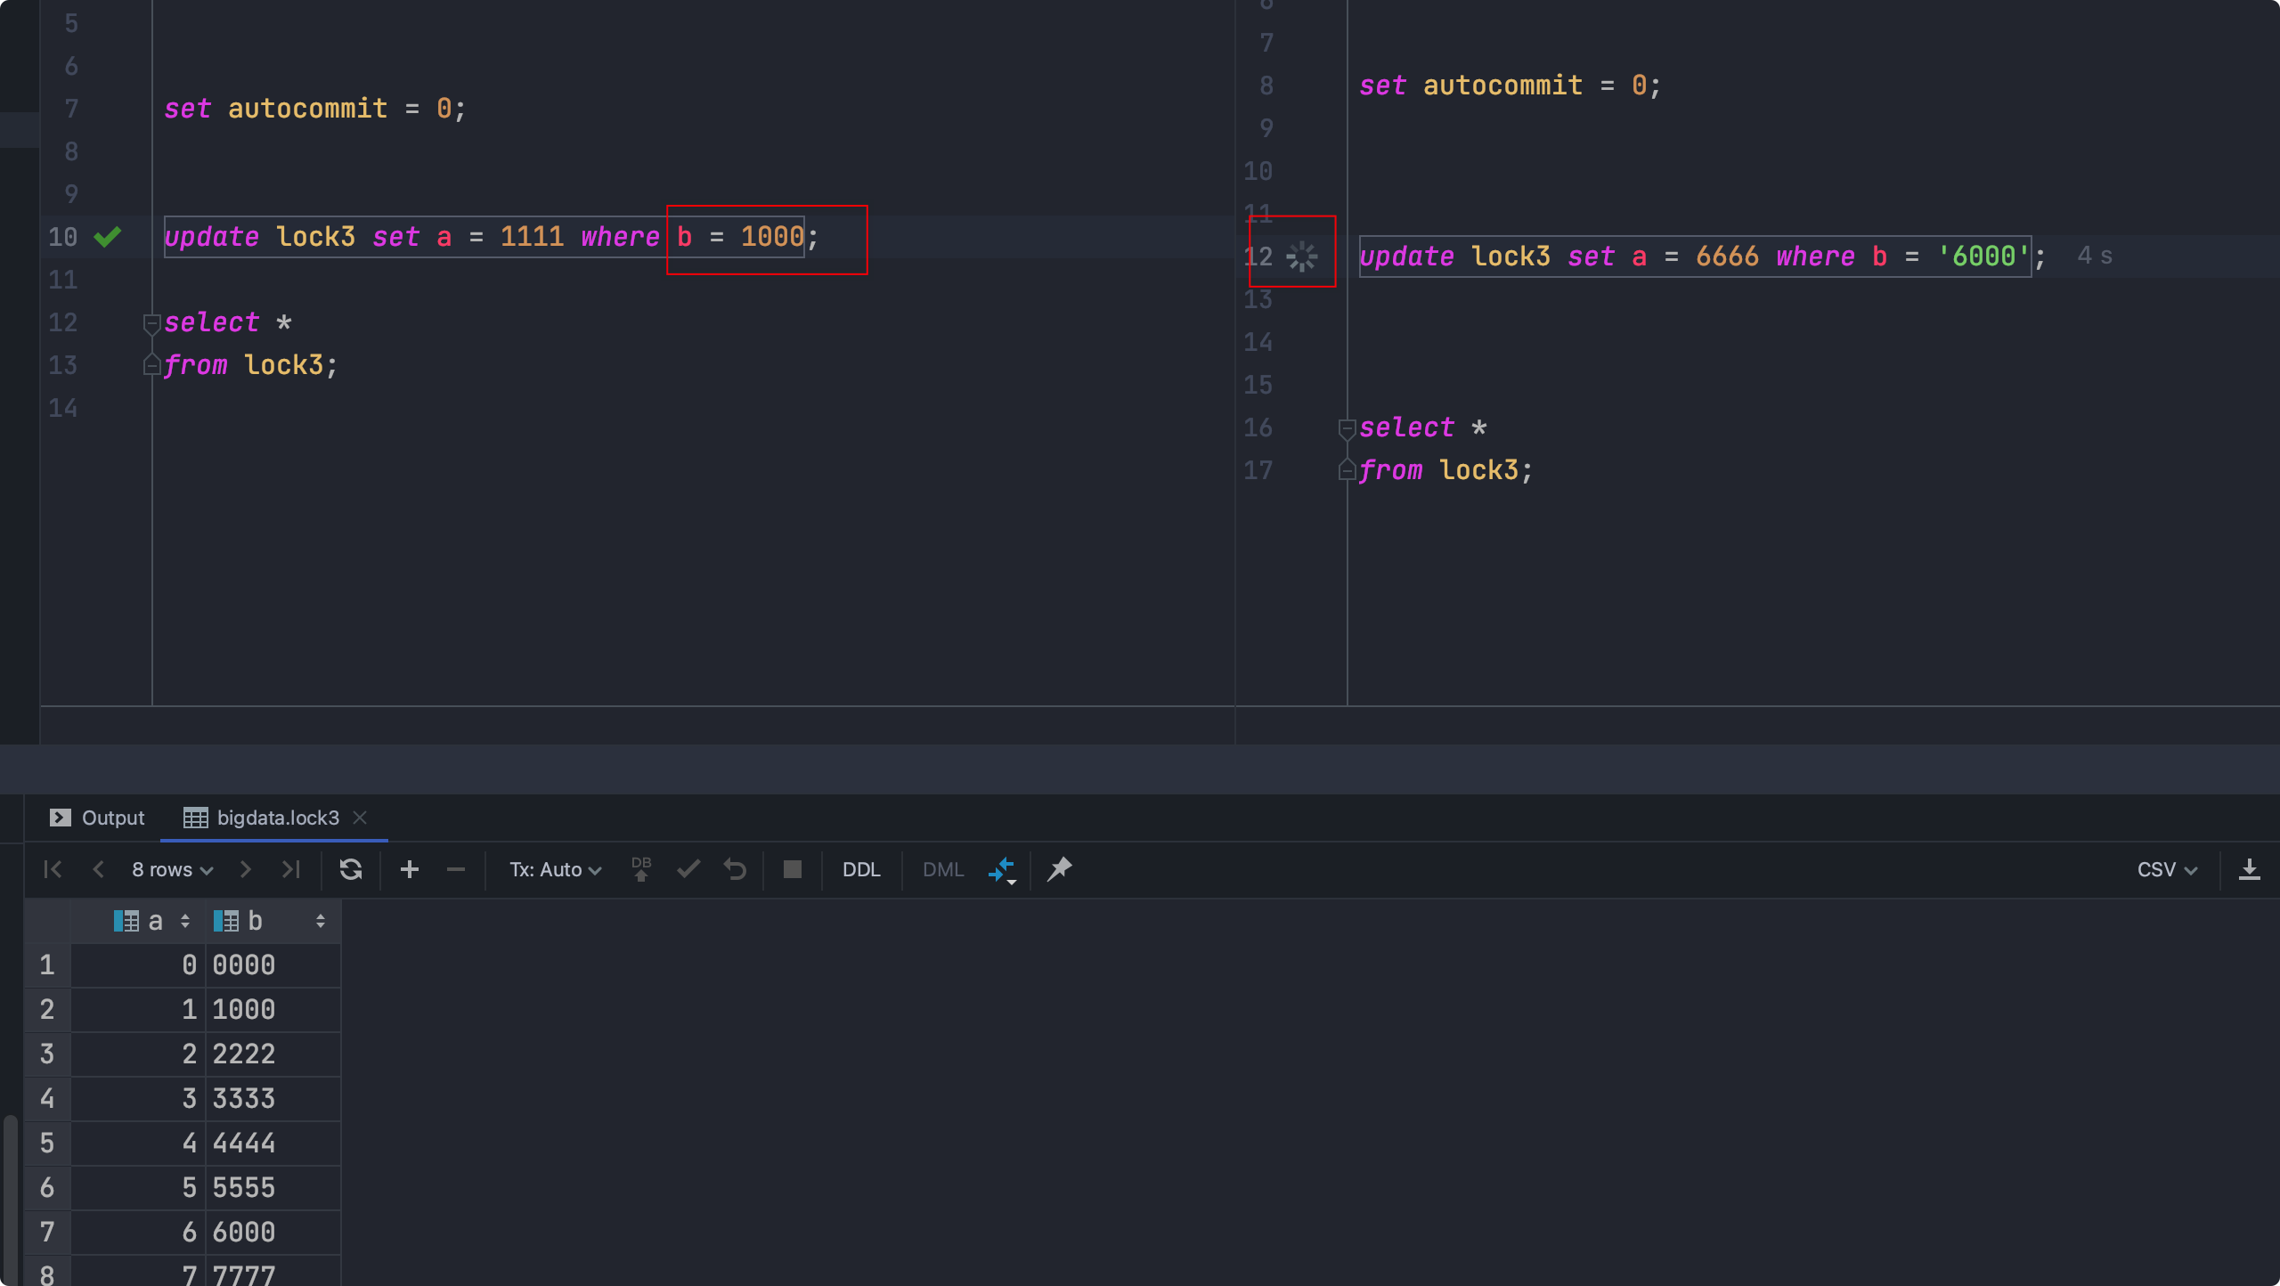Click the compare data arrows icon
Viewport: 2280px width, 1286px height.
tap(1002, 869)
